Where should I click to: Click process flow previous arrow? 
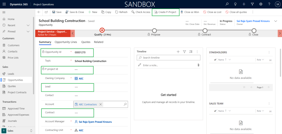coord(72,33)
